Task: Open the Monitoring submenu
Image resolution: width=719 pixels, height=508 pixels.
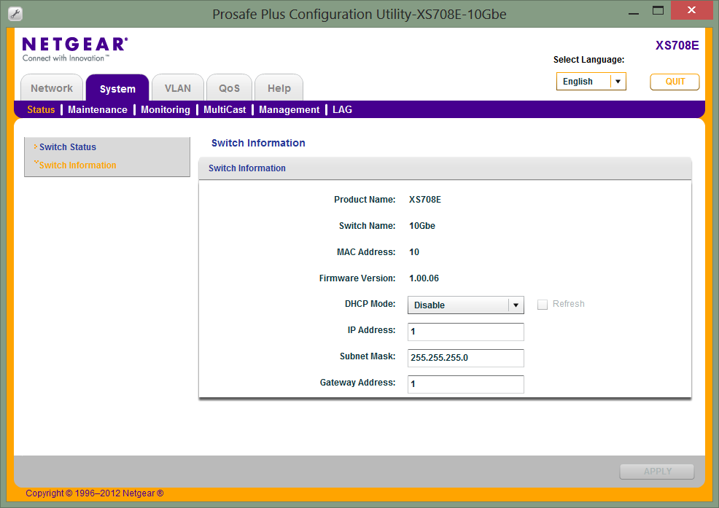Action: coord(165,109)
